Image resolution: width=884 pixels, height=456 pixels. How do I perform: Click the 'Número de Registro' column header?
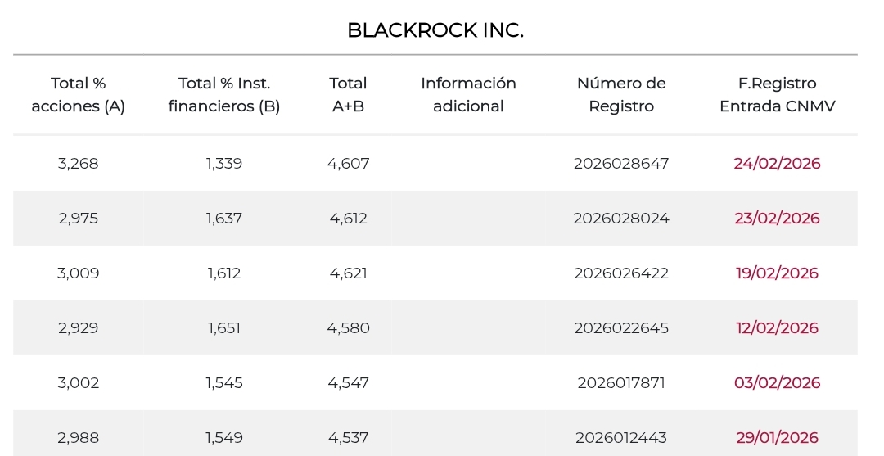click(621, 94)
